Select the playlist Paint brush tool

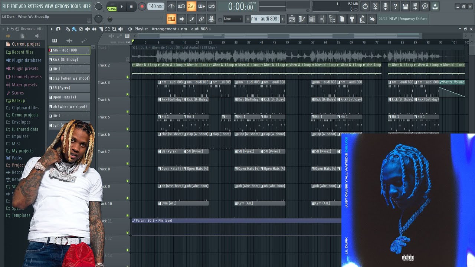click(74, 29)
